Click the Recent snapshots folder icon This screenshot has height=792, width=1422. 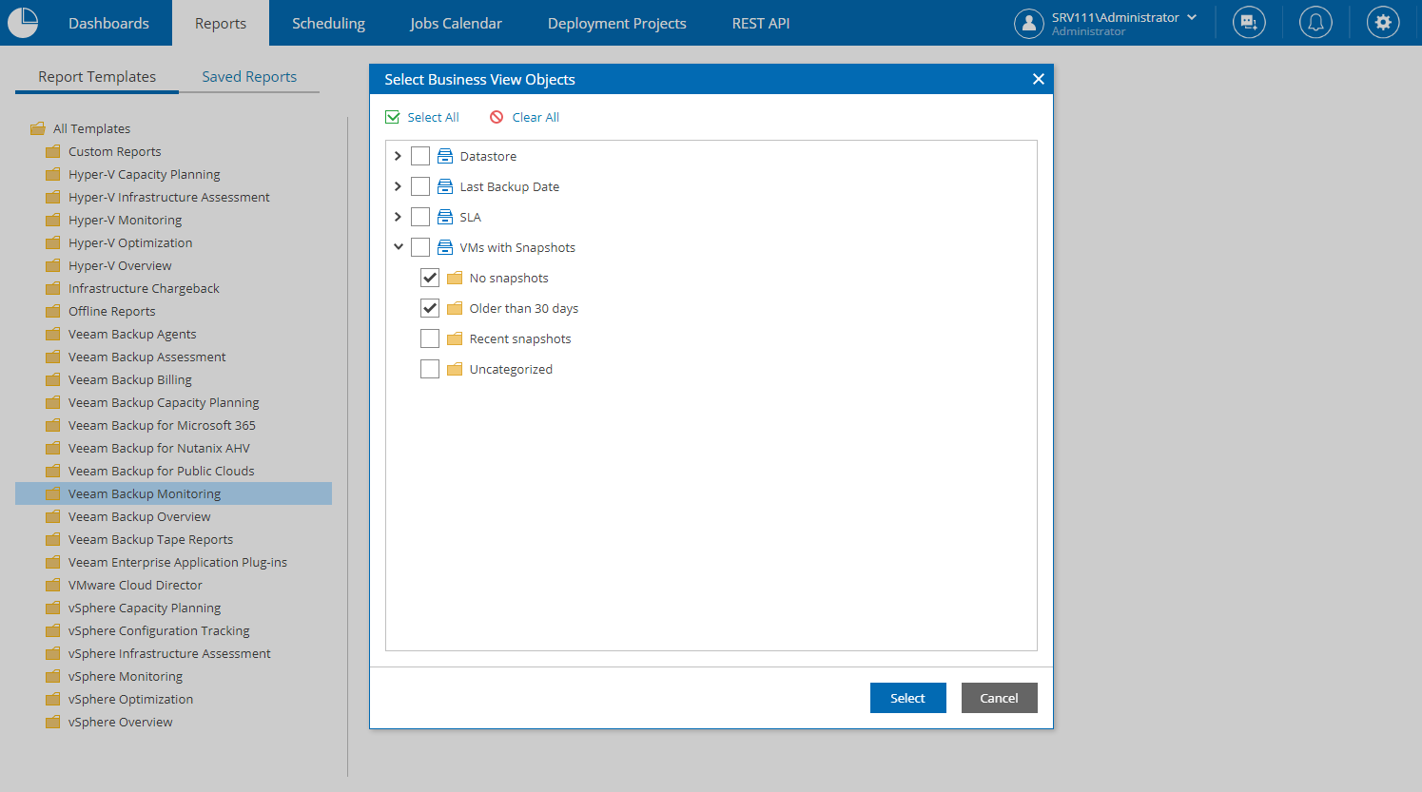[455, 338]
